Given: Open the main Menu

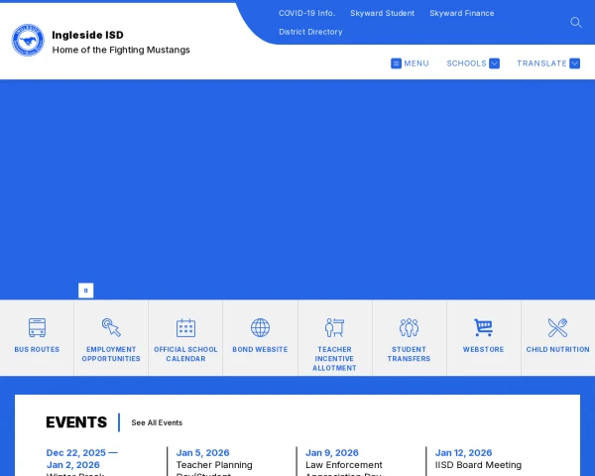Looking at the screenshot, I should point(410,63).
